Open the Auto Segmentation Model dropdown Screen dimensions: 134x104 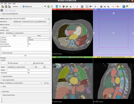pyautogui.click(x=23, y=83)
